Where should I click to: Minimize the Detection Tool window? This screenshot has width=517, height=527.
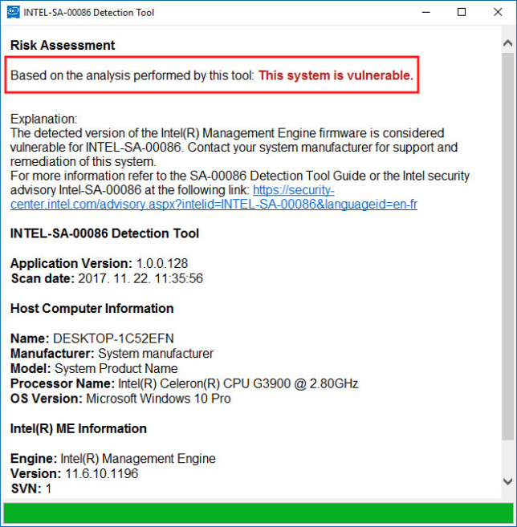pyautogui.click(x=426, y=13)
